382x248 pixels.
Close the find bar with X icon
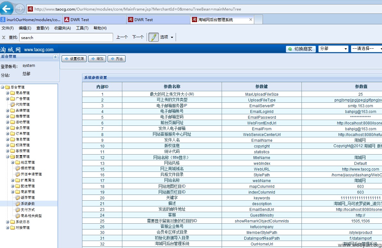[4, 37]
